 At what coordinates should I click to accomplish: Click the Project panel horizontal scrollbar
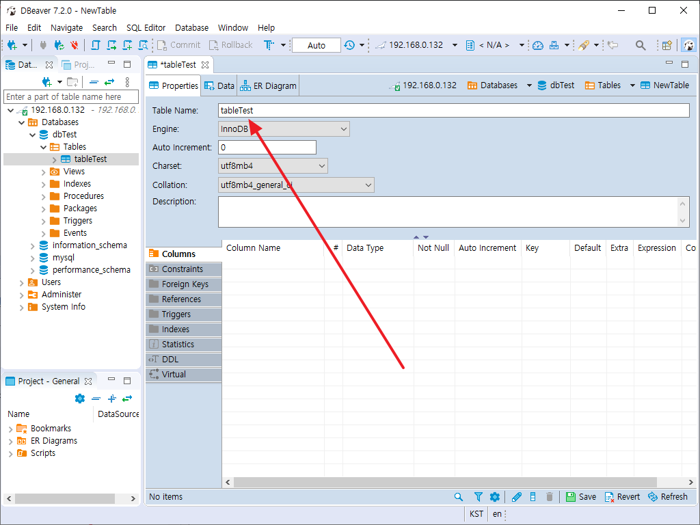tap(65, 498)
